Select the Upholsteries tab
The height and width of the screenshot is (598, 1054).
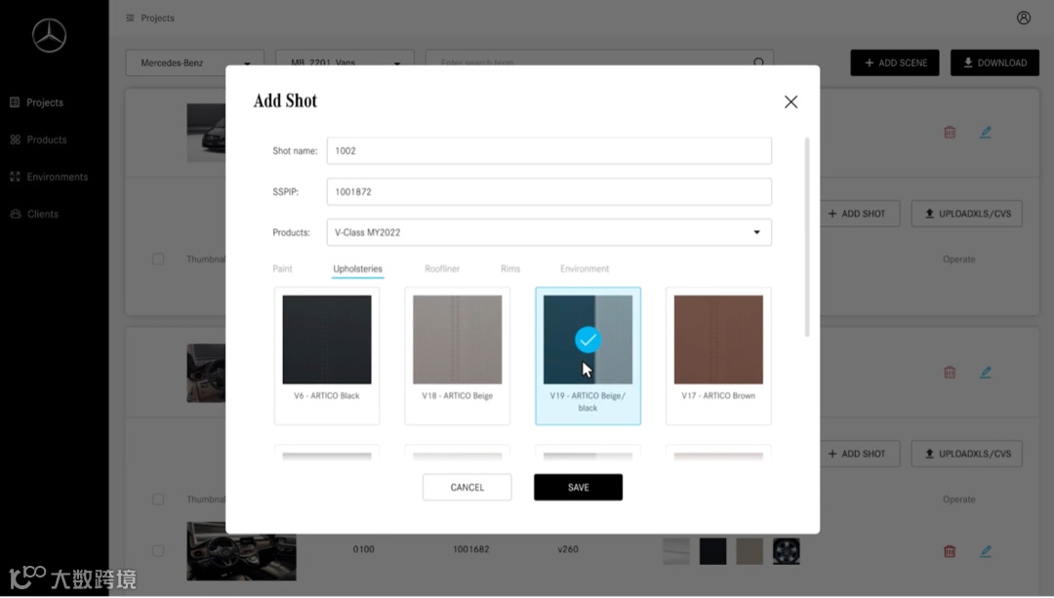[357, 269]
